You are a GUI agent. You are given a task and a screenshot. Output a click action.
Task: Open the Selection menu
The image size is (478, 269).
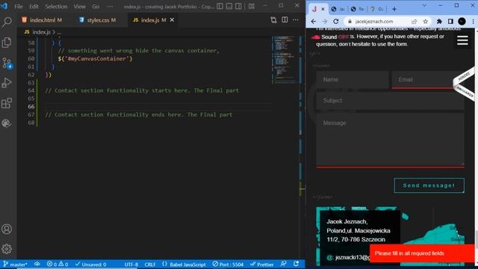(x=56, y=7)
